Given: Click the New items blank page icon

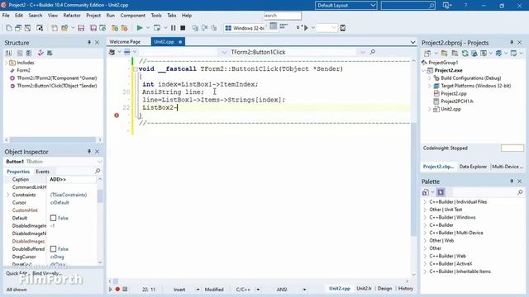Looking at the screenshot, I should pyautogui.click(x=9, y=28).
